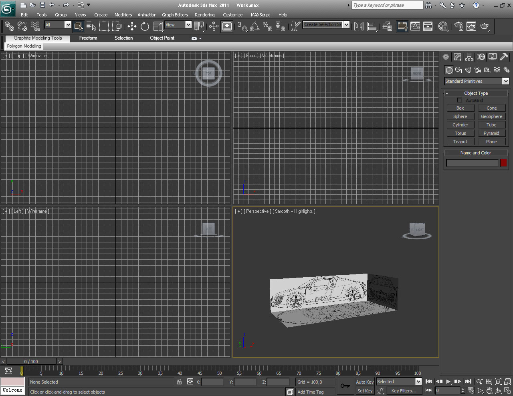
Task: Click the Render Production teapot icon
Action: 485,26
